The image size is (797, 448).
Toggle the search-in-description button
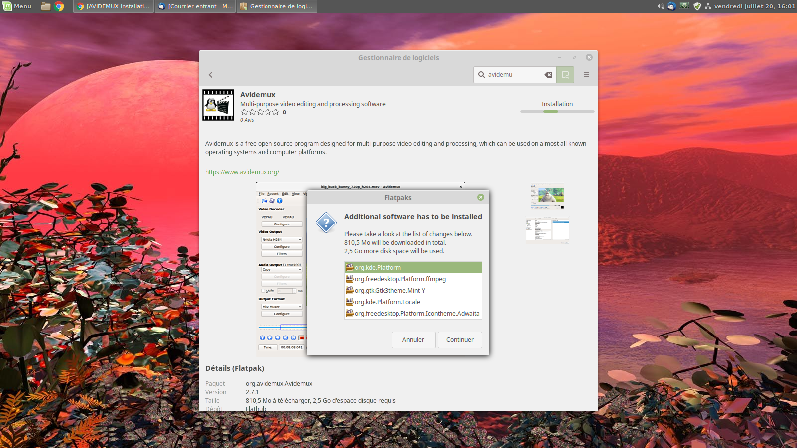(x=565, y=75)
